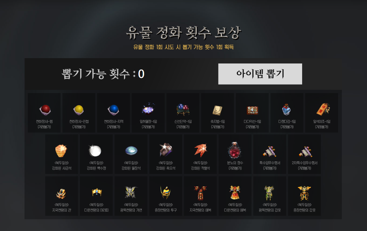Image resolution: width=367 pixels, height=231 pixels.
Task: Select the blue 천하장사-지력 orb icon
Action: 114,110
